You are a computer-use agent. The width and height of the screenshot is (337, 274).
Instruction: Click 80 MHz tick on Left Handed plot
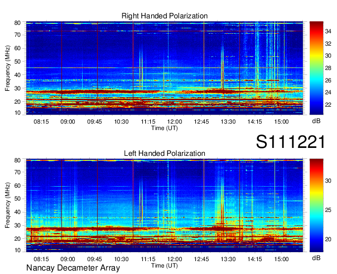coord(17,160)
